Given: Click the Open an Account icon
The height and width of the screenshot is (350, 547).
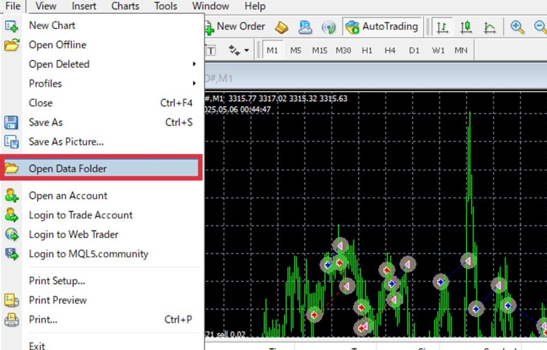Looking at the screenshot, I should [12, 196].
